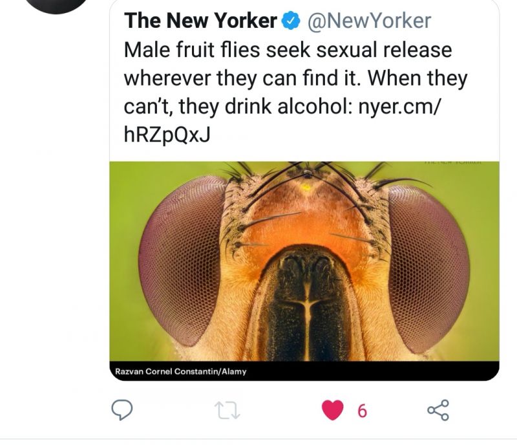The image size is (517, 445).
Task: Click the blue verified badge
Action: pyautogui.click(x=290, y=21)
